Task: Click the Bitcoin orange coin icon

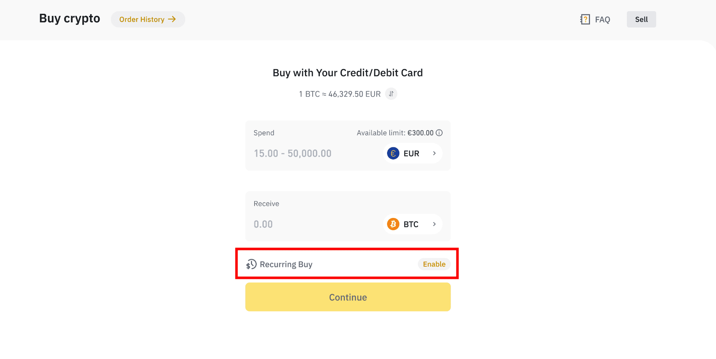Action: coord(393,224)
